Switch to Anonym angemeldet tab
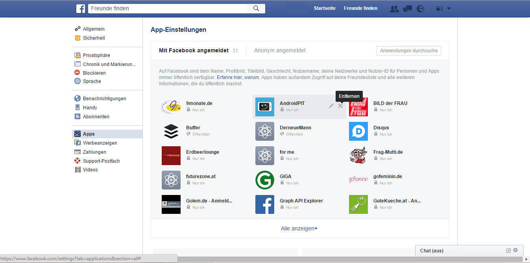Screen dimensions: 530x263 [x=280, y=50]
